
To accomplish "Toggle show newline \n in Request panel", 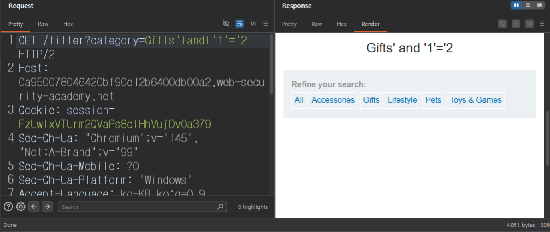I will [253, 24].
